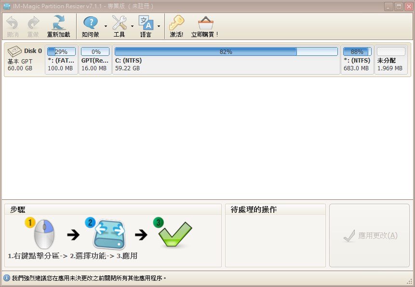415x287 pixels.
Task: Open the 工具 tools icon
Action: (x=120, y=23)
